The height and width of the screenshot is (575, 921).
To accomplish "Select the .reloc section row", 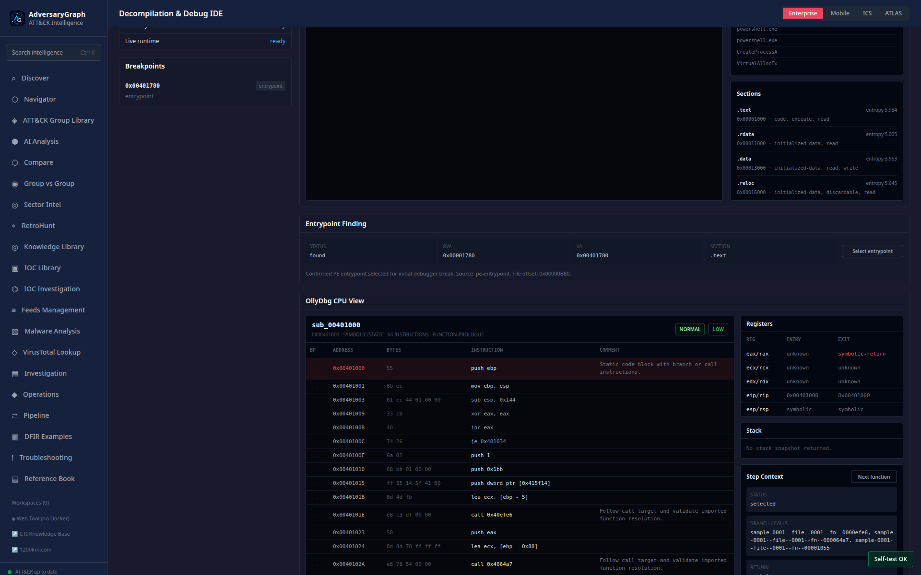I will tap(817, 188).
